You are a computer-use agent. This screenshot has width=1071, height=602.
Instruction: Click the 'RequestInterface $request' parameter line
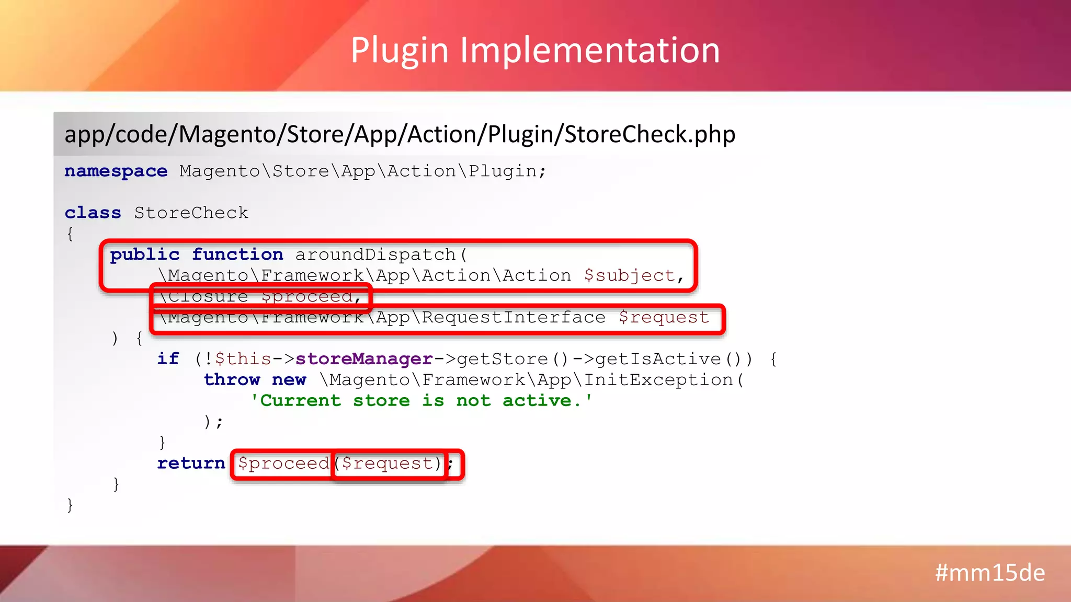point(434,317)
